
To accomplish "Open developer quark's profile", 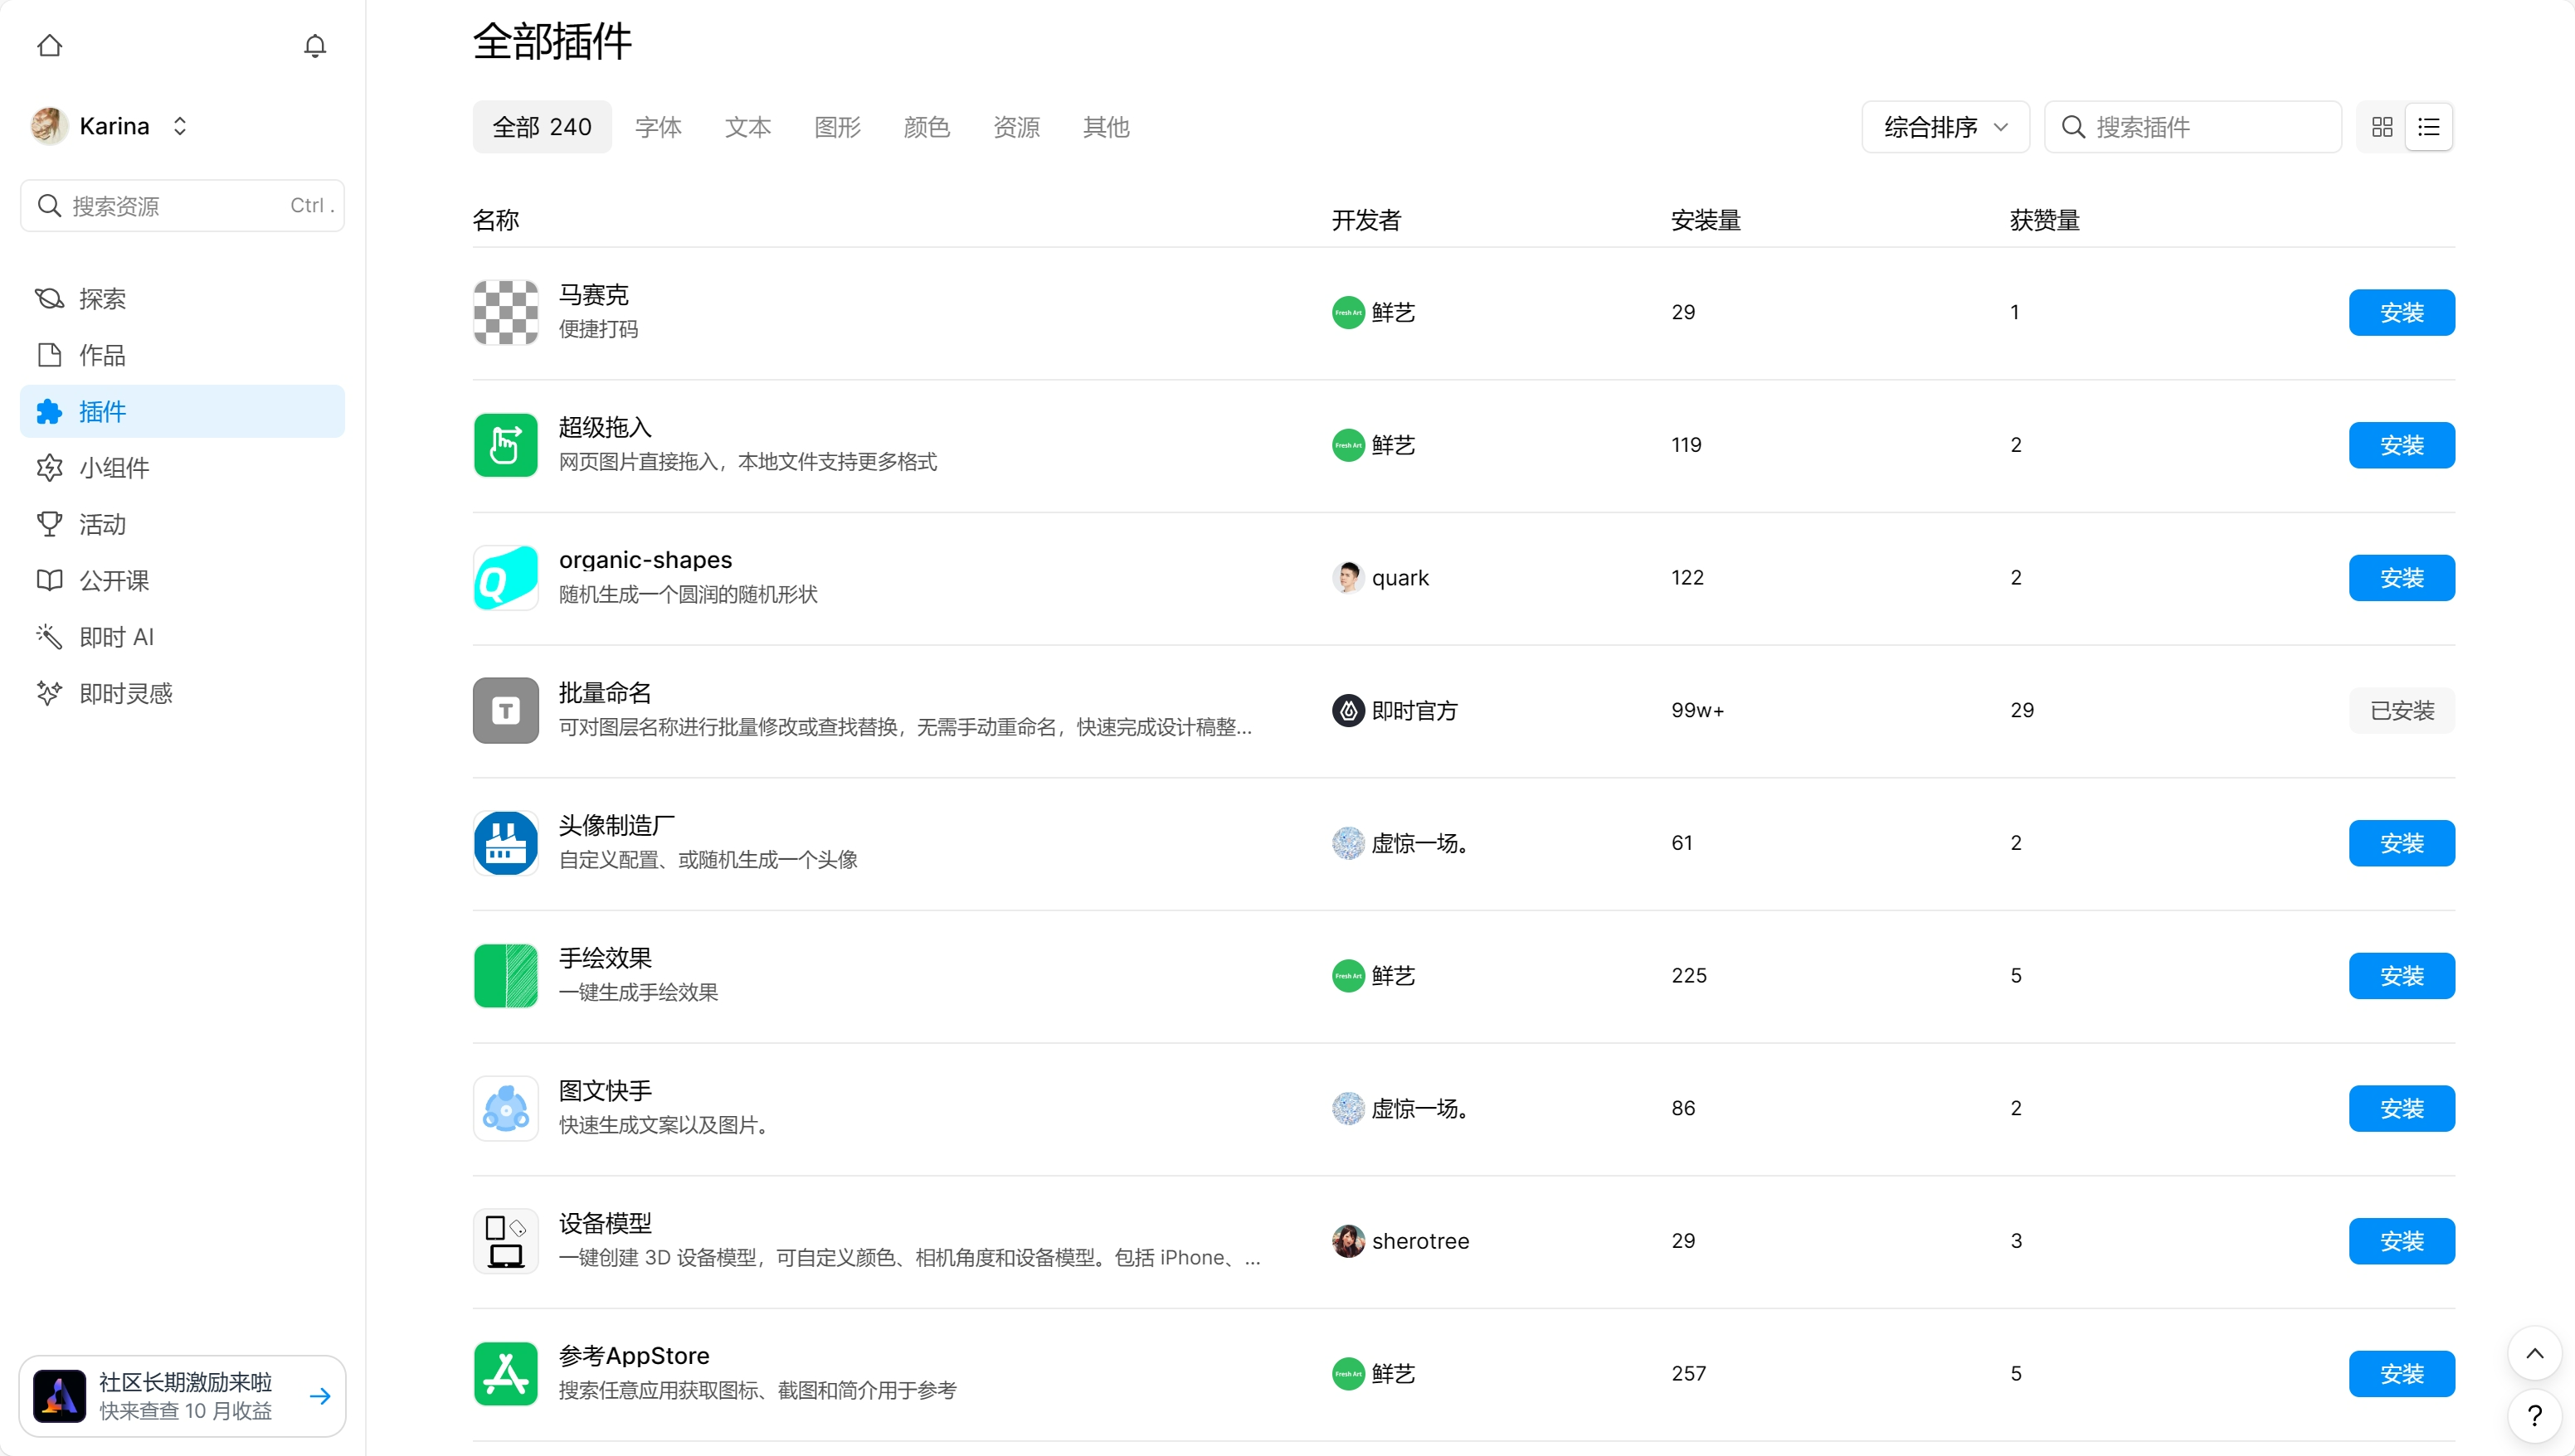I will (1380, 578).
